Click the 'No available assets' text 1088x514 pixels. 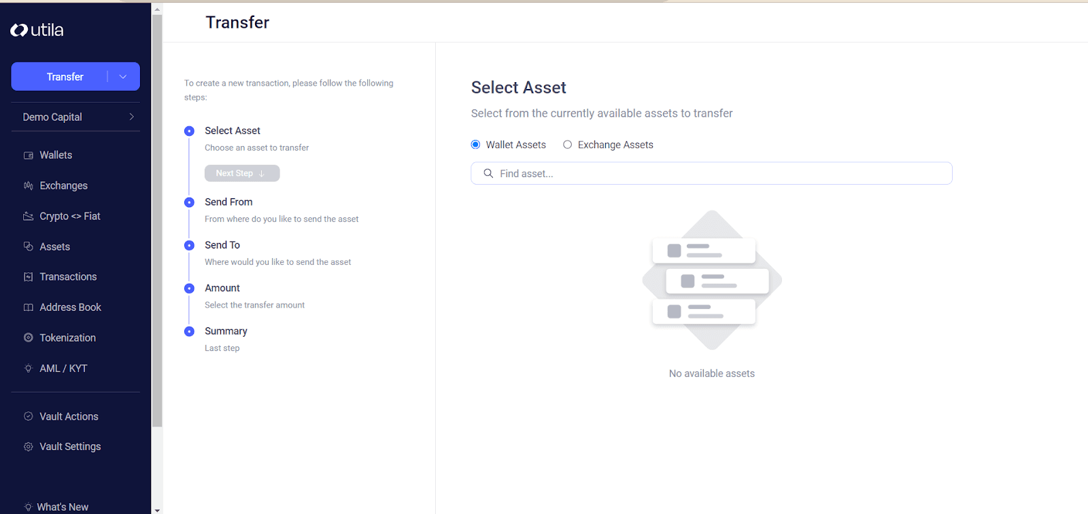tap(712, 373)
